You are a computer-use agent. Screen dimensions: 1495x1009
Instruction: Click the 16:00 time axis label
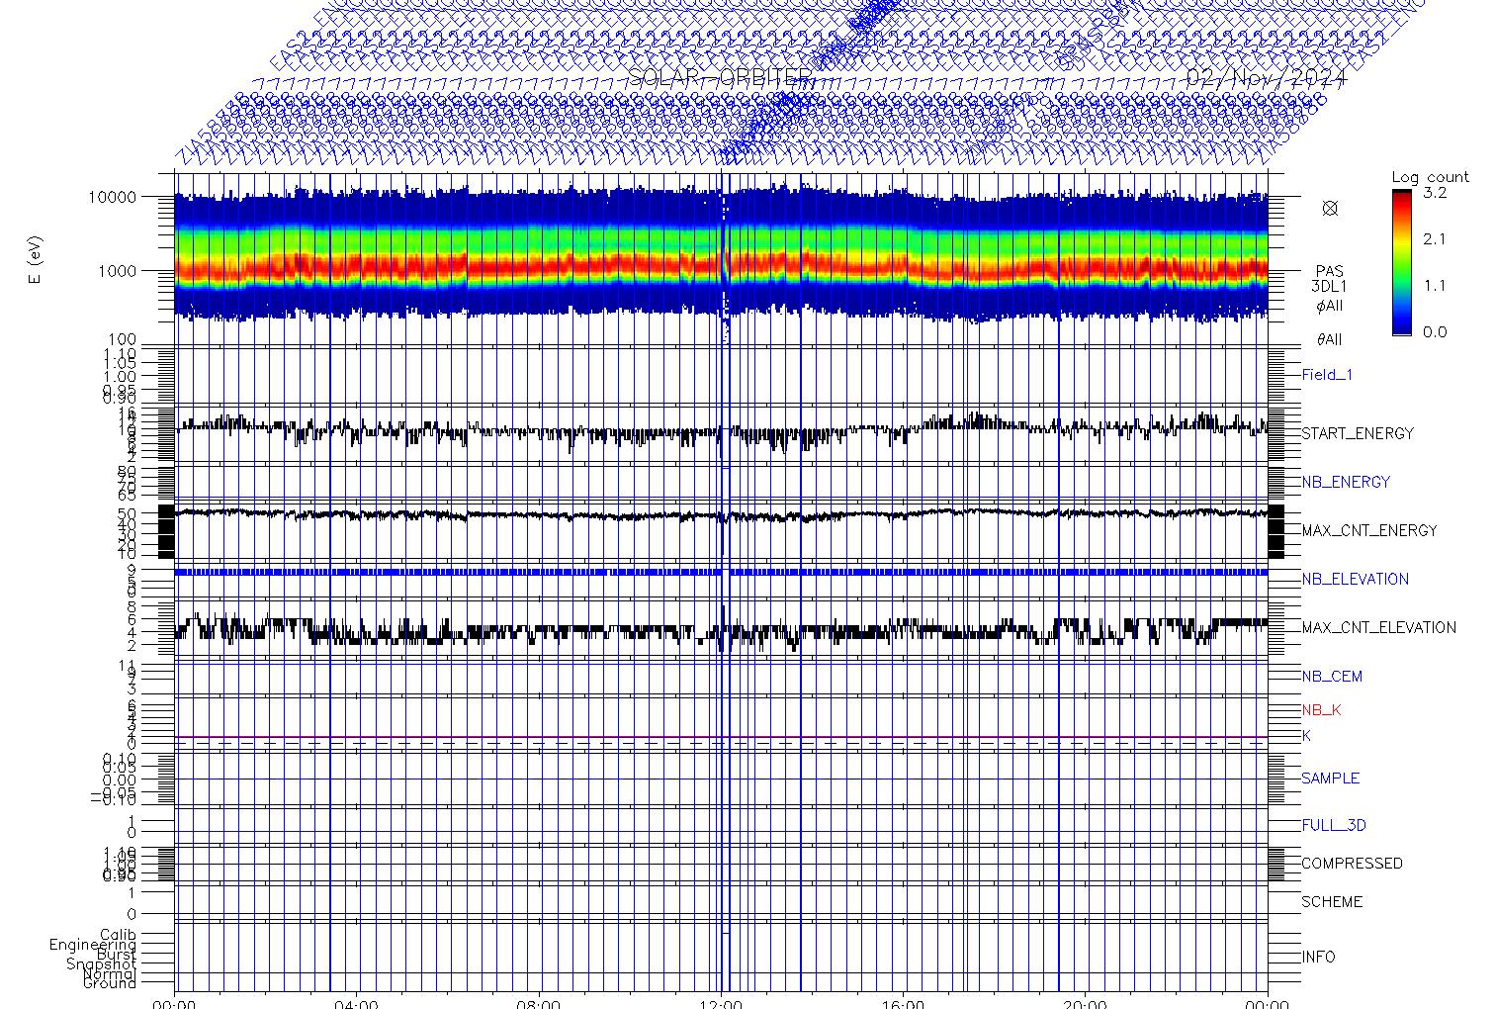(903, 1003)
